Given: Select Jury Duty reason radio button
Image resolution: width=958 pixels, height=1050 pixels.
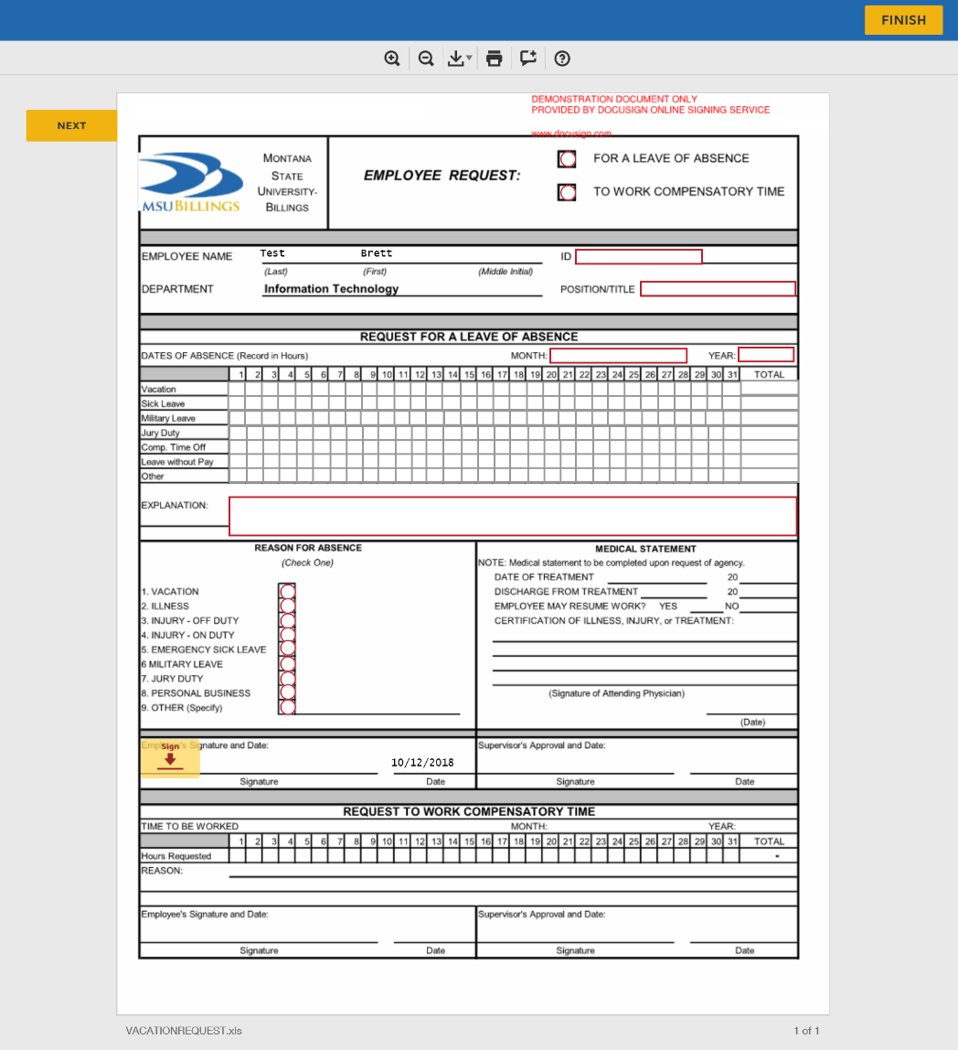Looking at the screenshot, I should (287, 679).
